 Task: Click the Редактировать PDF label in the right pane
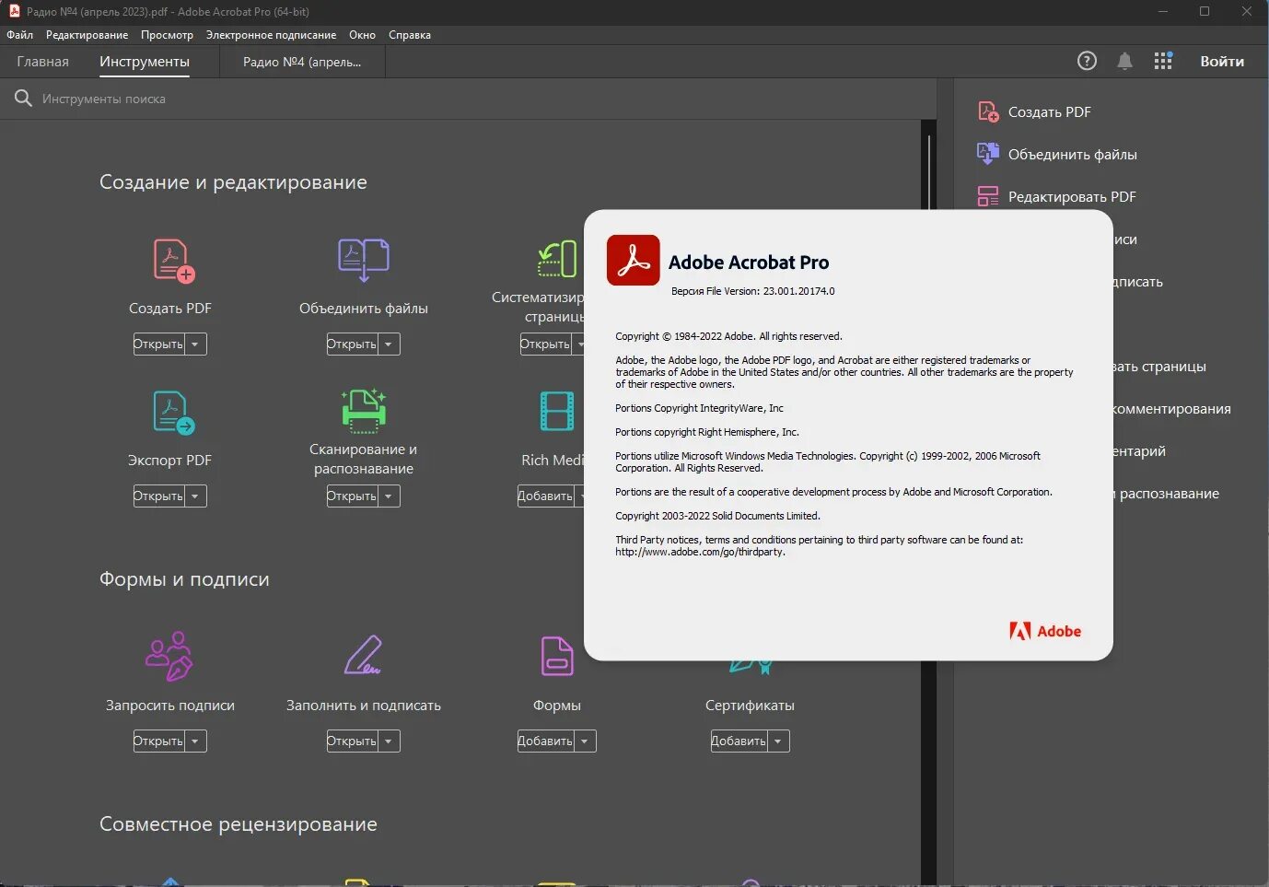click(1072, 196)
